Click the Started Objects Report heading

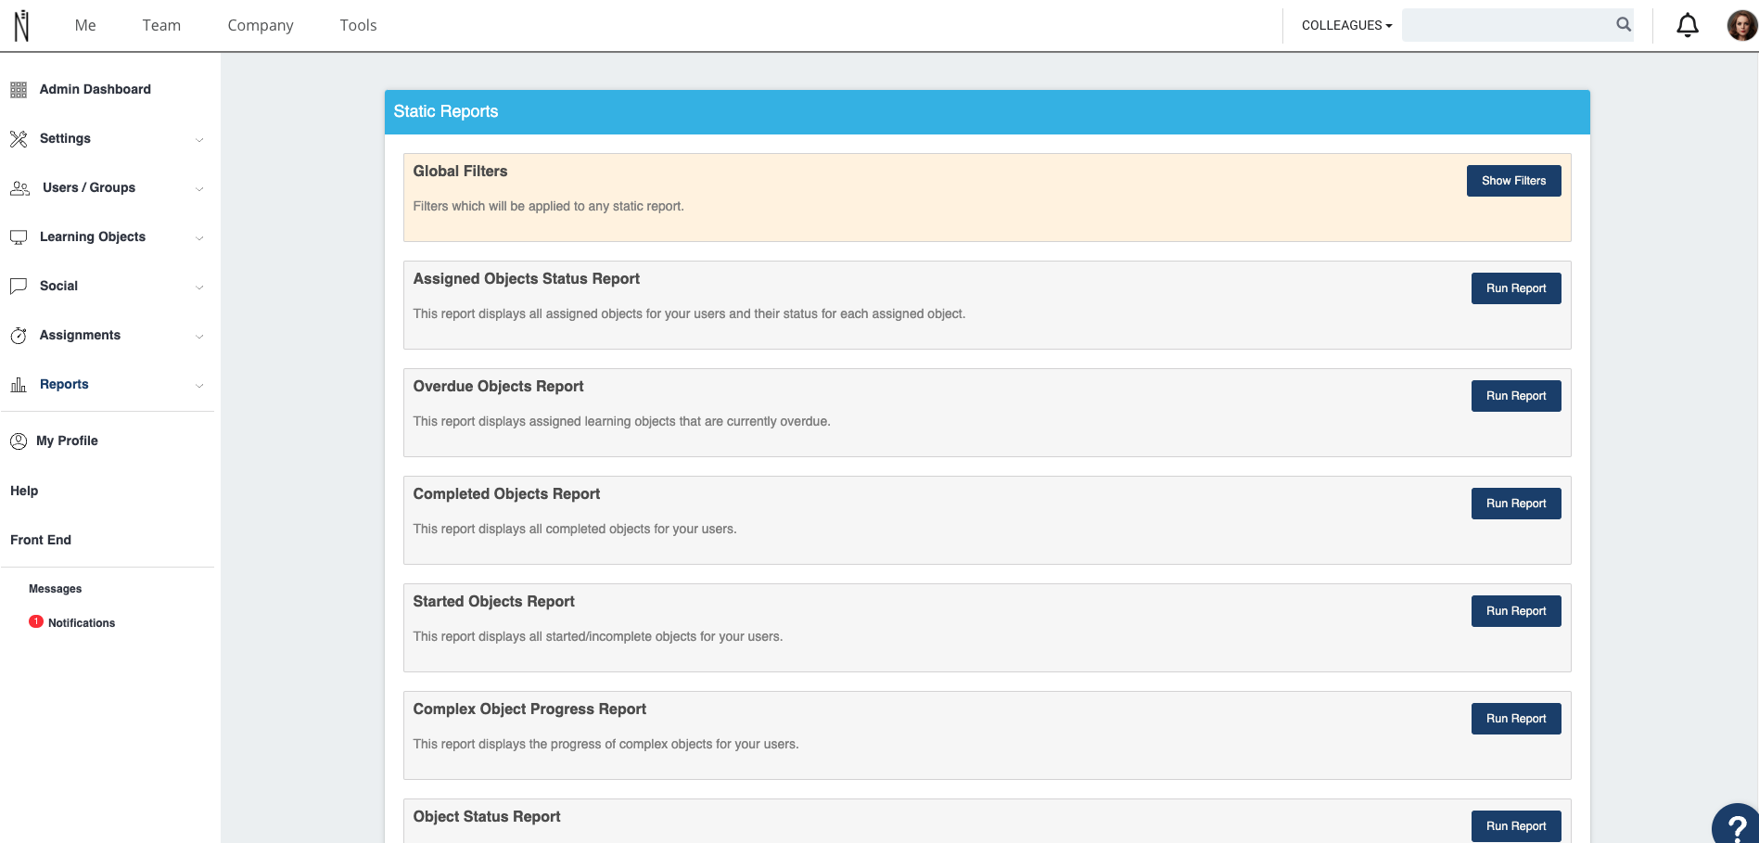[493, 602]
